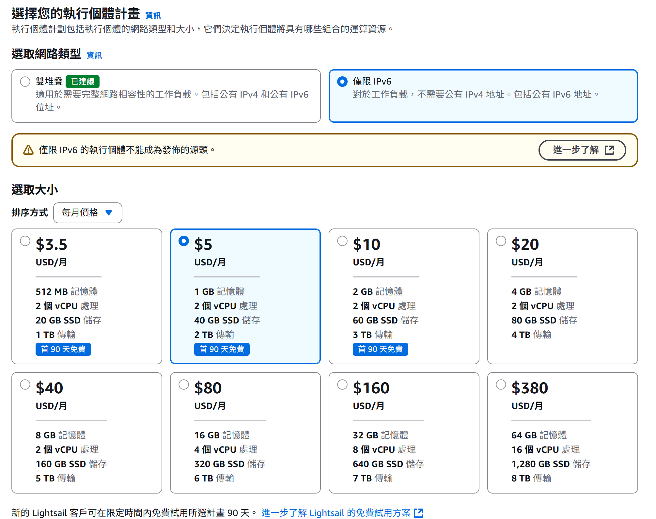This screenshot has height=519, width=656.
Task: Click 已建議 green badge on dual-stack option
Action: 83,81
